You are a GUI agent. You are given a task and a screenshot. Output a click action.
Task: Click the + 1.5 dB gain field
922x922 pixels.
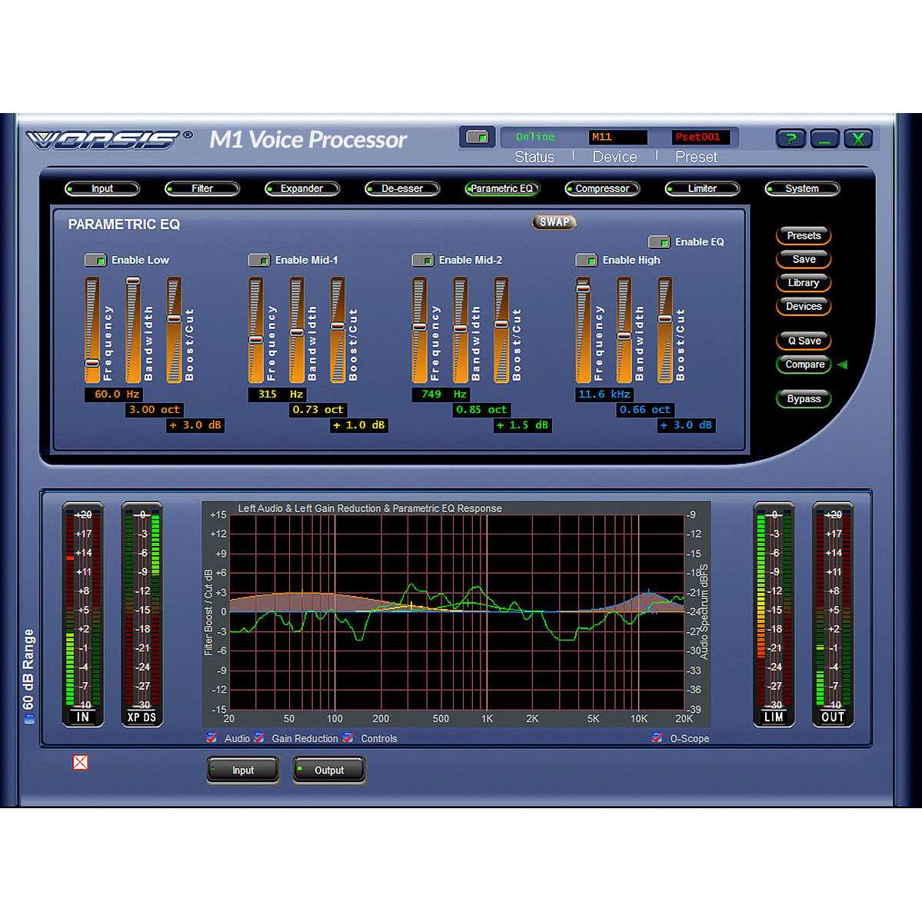522,425
